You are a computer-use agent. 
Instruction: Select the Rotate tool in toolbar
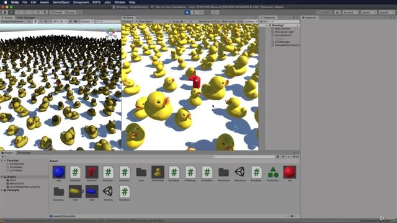[x=18, y=12]
